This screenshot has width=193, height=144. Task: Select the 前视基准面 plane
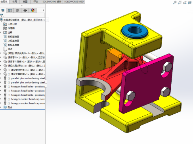tap(11, 36)
